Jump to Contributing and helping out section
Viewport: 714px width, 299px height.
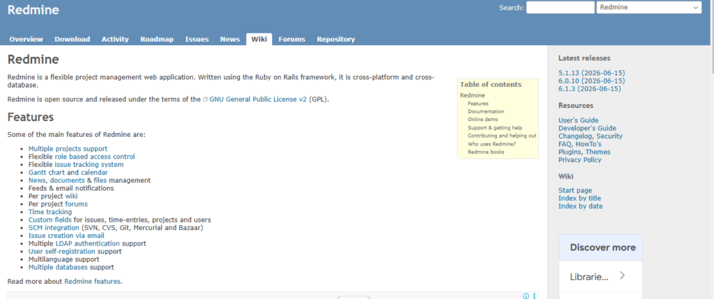tap(502, 136)
